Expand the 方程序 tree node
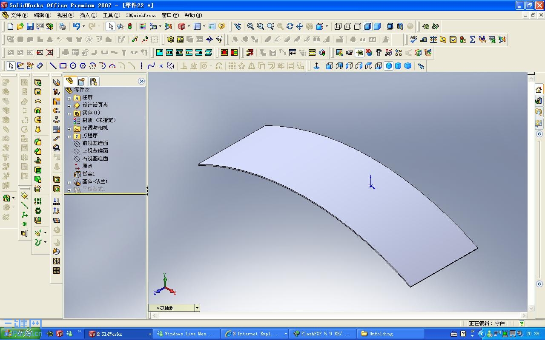This screenshot has height=340, width=545. click(69, 136)
